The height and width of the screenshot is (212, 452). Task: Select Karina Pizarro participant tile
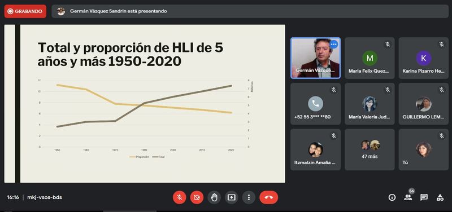coord(423,58)
